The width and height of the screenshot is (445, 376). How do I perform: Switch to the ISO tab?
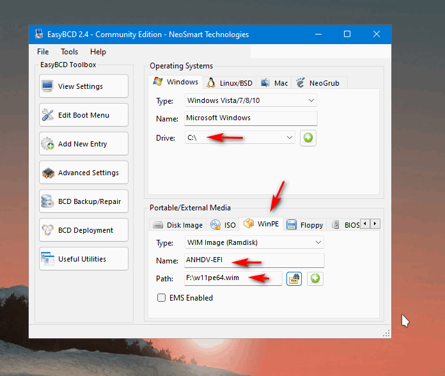click(x=223, y=225)
